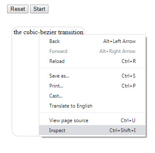Click the Ctrl+S shortcut text
155x153 pixels.
(x=128, y=76)
